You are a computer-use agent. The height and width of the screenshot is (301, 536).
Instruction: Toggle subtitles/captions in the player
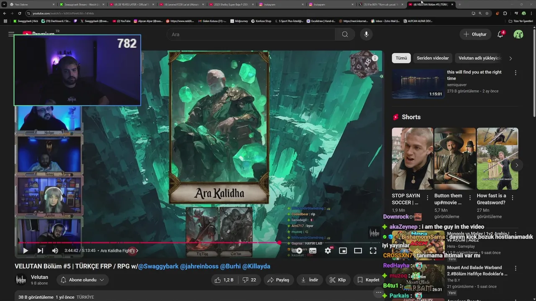[313, 251]
